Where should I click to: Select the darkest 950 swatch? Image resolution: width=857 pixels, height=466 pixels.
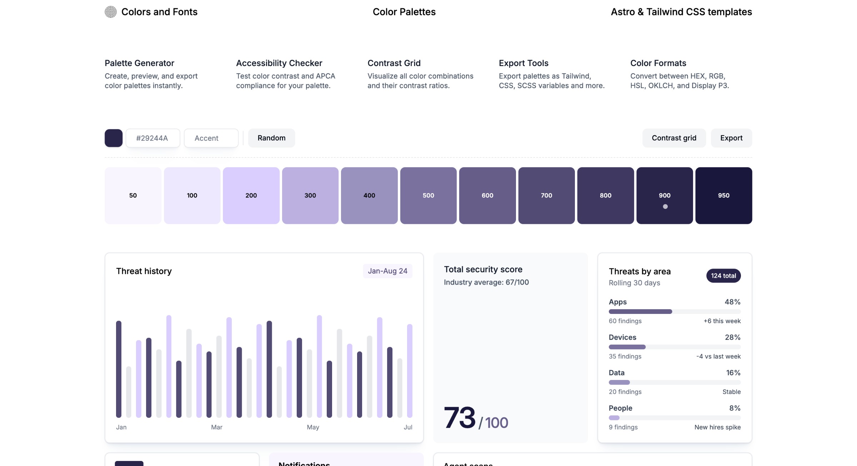(723, 195)
